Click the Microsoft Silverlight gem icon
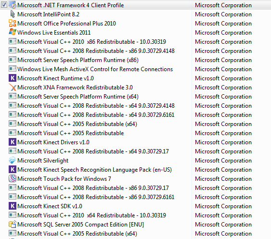The image size is (271, 239). pyautogui.click(x=13, y=160)
